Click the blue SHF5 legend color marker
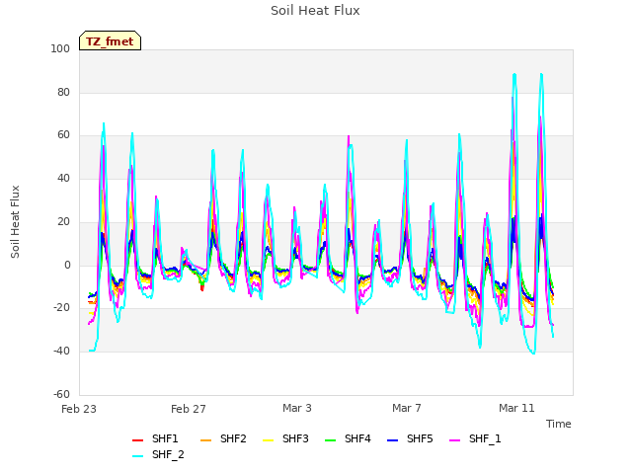This screenshot has width=632, height=474. [393, 440]
